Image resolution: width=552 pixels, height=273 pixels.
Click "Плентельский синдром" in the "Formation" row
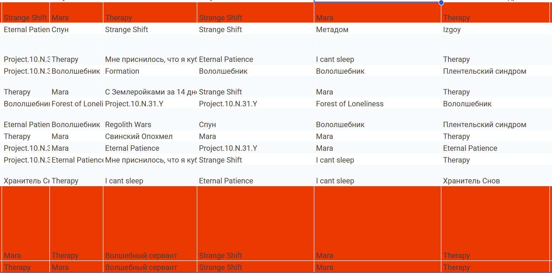tap(484, 71)
